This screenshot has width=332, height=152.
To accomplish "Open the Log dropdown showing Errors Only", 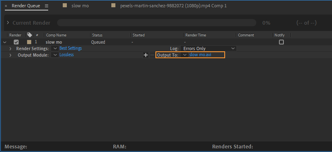I will (x=209, y=49).
